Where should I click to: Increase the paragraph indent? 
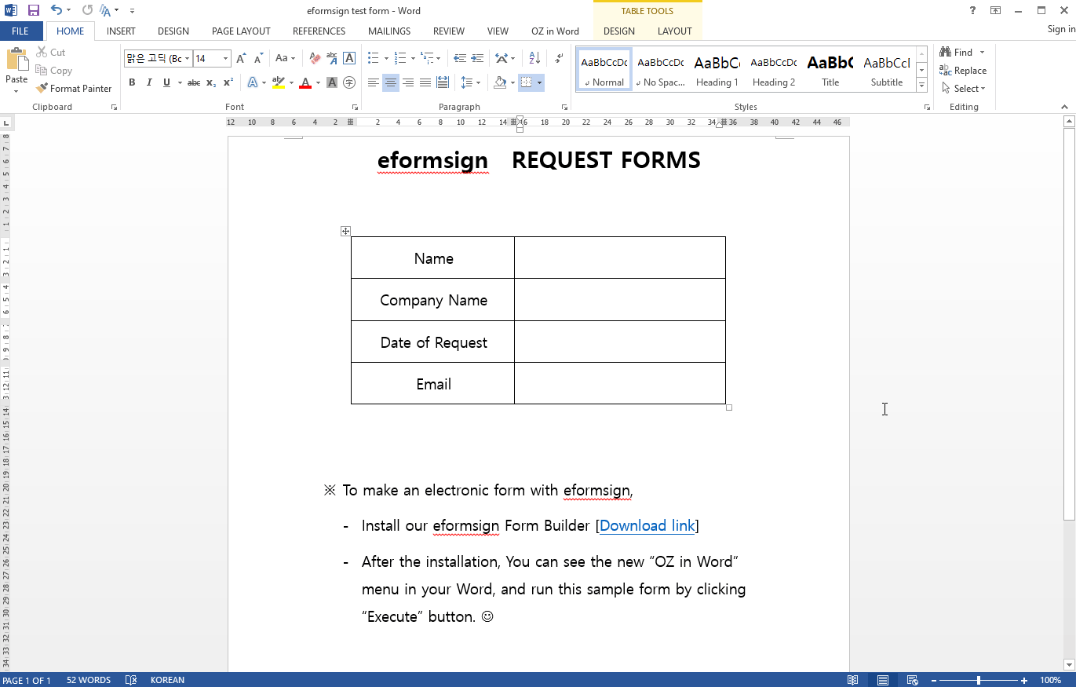coord(477,58)
